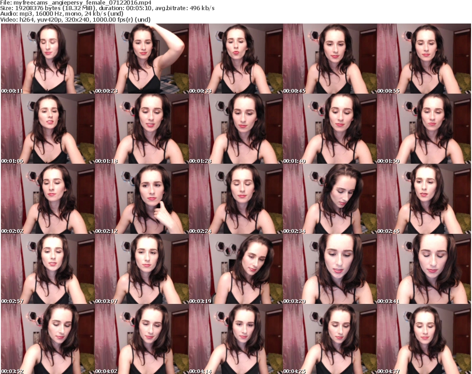
Task: Click the 'Audio: mp3, 16000 Hz' line
Action: 62,14
